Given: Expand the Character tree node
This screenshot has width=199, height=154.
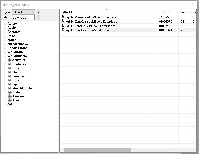Looking at the screenshot, I should (5, 32).
